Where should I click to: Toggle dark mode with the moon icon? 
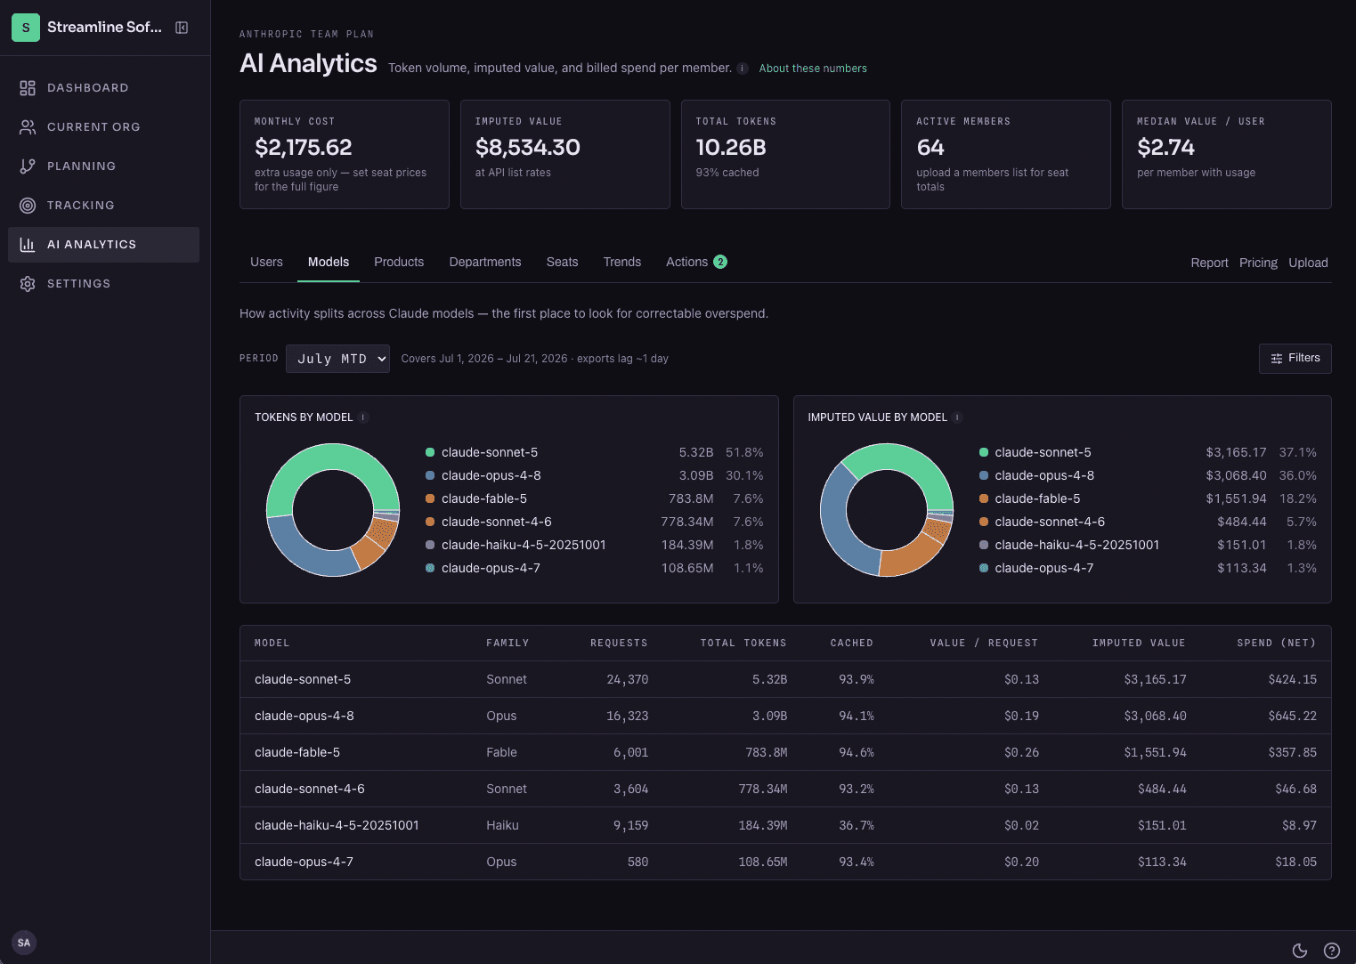[x=1300, y=951]
